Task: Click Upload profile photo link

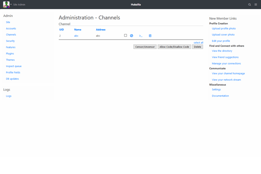Action: click(224, 28)
